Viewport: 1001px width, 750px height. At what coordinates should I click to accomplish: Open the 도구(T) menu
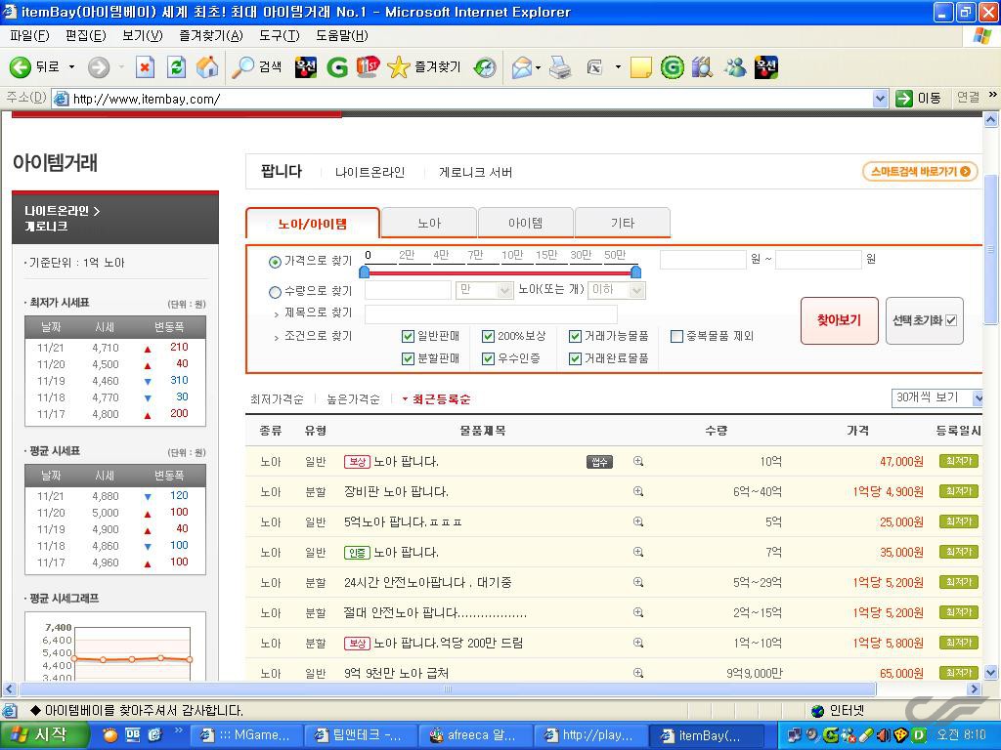click(x=279, y=36)
